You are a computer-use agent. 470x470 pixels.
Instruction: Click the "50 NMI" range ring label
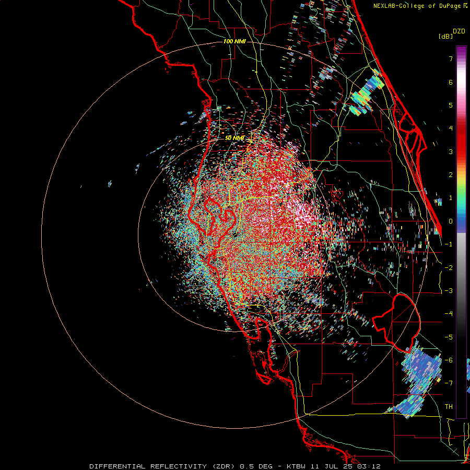pos(234,138)
